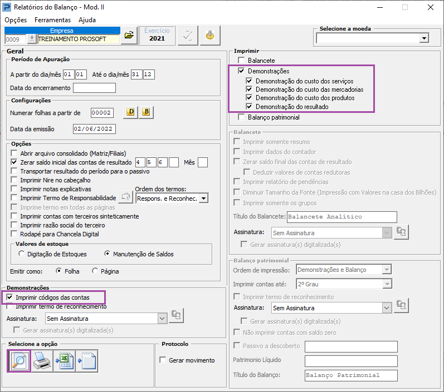Image resolution: width=444 pixels, height=392 pixels.
Task: Open the Ferramentas menu
Action: pos(53,20)
